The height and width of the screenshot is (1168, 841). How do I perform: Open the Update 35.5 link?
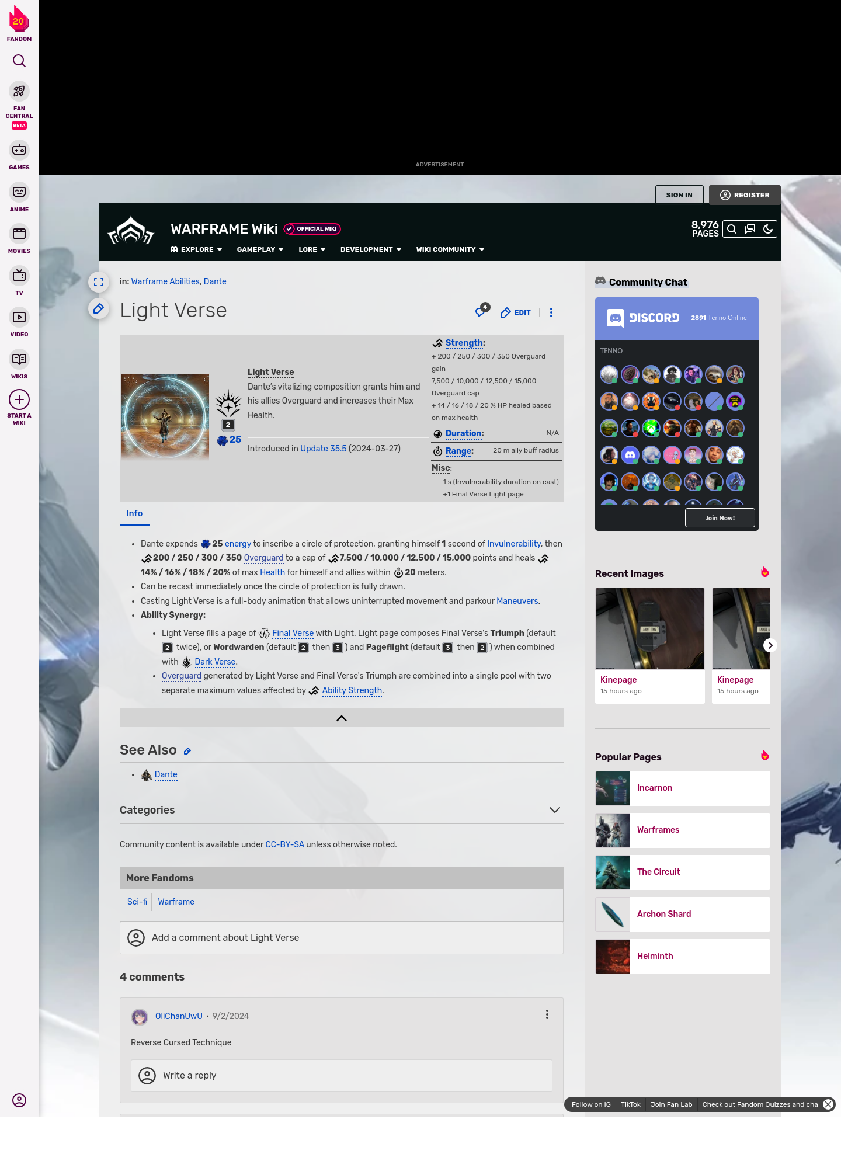tap(324, 449)
